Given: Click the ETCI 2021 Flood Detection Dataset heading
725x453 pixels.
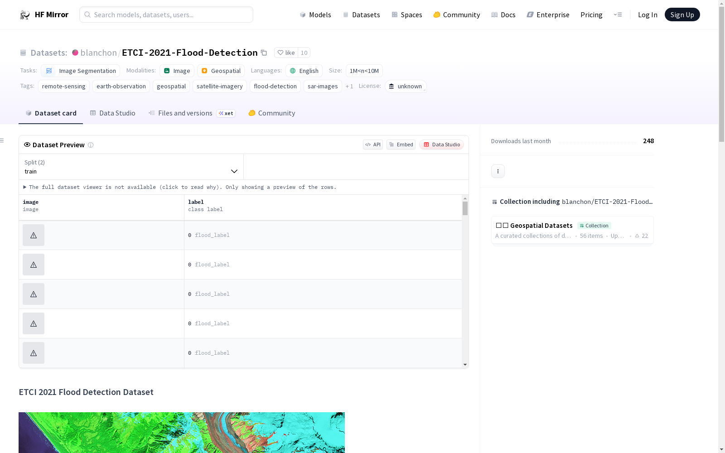Looking at the screenshot, I should 86,392.
